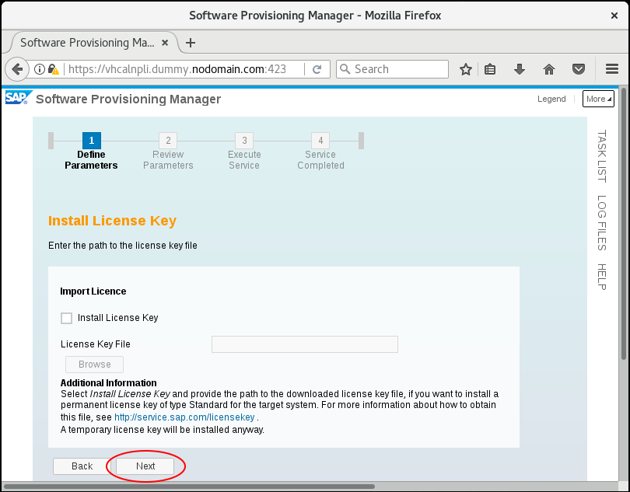Click the Next button
The image size is (630, 492).
coord(145,466)
